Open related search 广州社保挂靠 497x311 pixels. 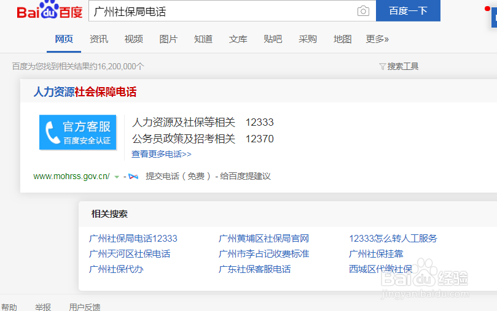376,254
